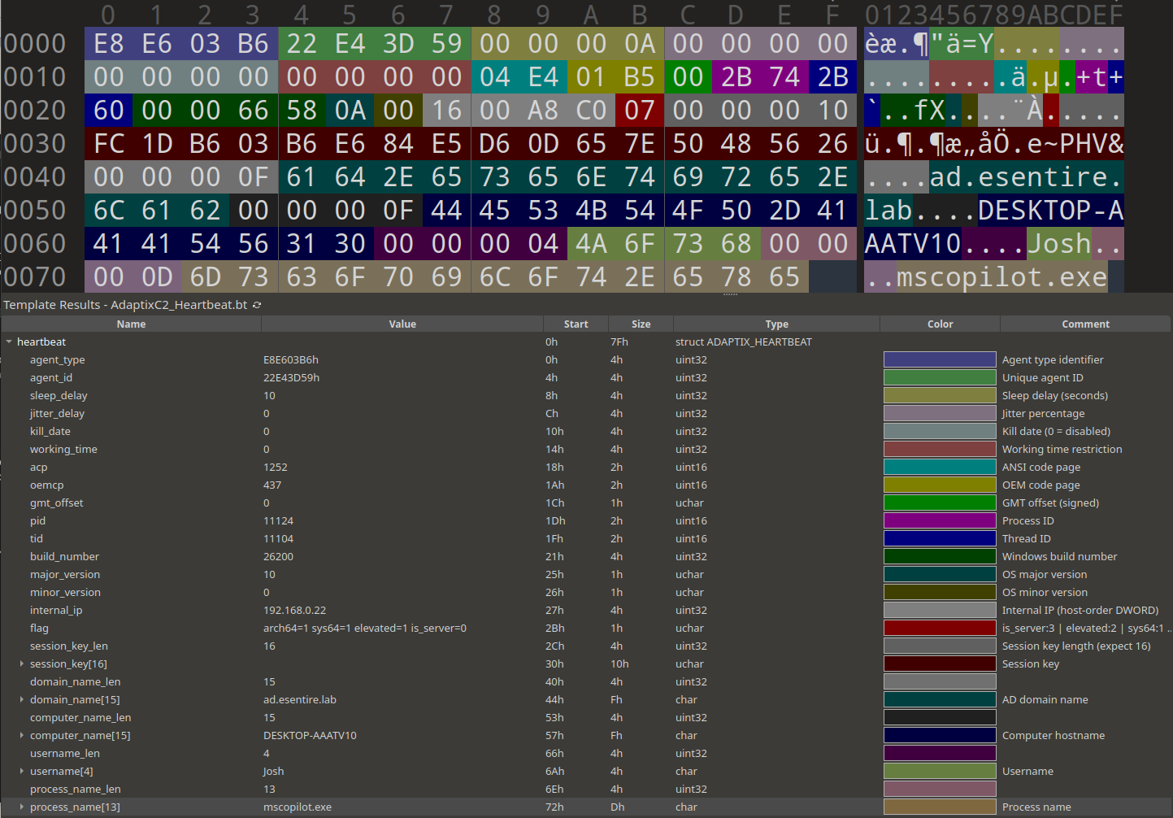Expand the computer_name[15] array row

(22, 736)
